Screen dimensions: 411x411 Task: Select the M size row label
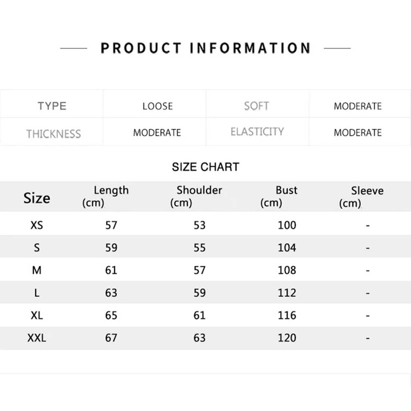click(37, 270)
